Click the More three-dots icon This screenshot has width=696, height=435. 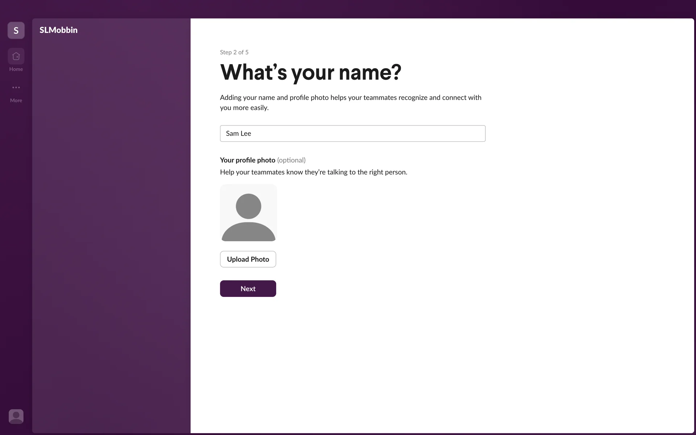[16, 87]
